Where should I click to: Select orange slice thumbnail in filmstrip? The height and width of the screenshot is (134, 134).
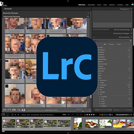tap(119, 124)
